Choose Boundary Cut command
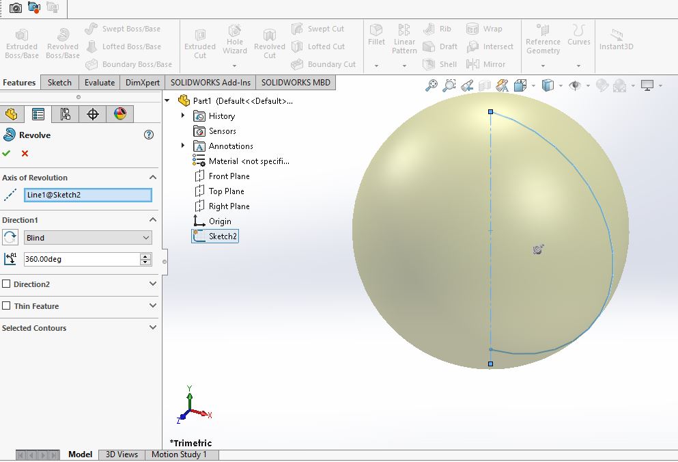 pos(323,64)
